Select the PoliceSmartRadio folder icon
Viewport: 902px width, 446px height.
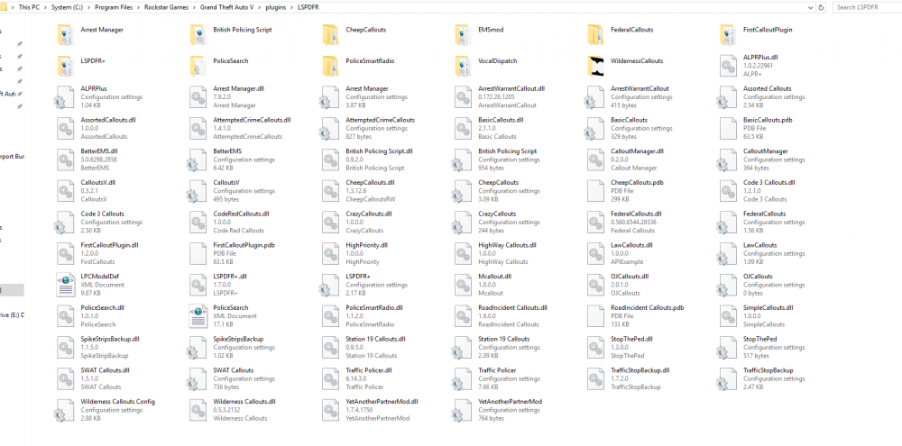pyautogui.click(x=331, y=66)
